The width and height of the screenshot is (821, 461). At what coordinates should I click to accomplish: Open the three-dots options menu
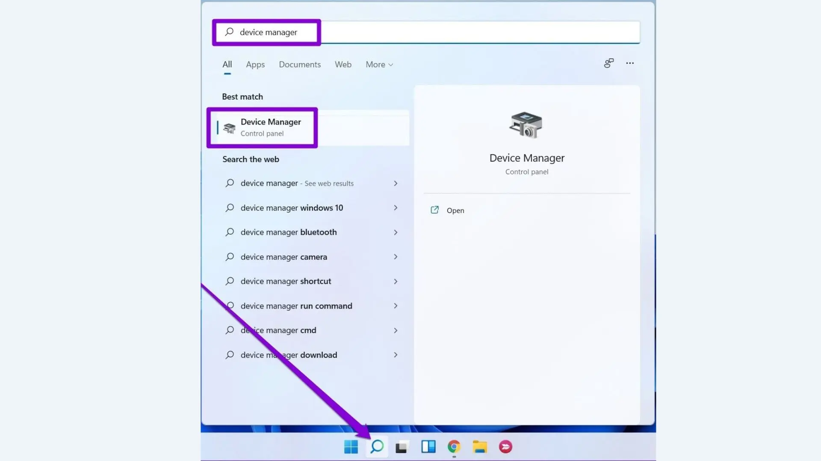click(x=630, y=63)
